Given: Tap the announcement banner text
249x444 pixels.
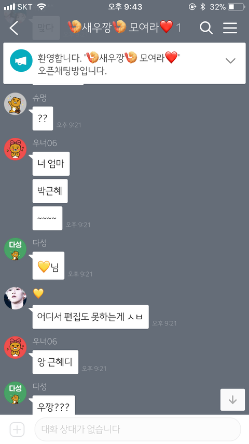Looking at the screenshot, I should tap(109, 63).
